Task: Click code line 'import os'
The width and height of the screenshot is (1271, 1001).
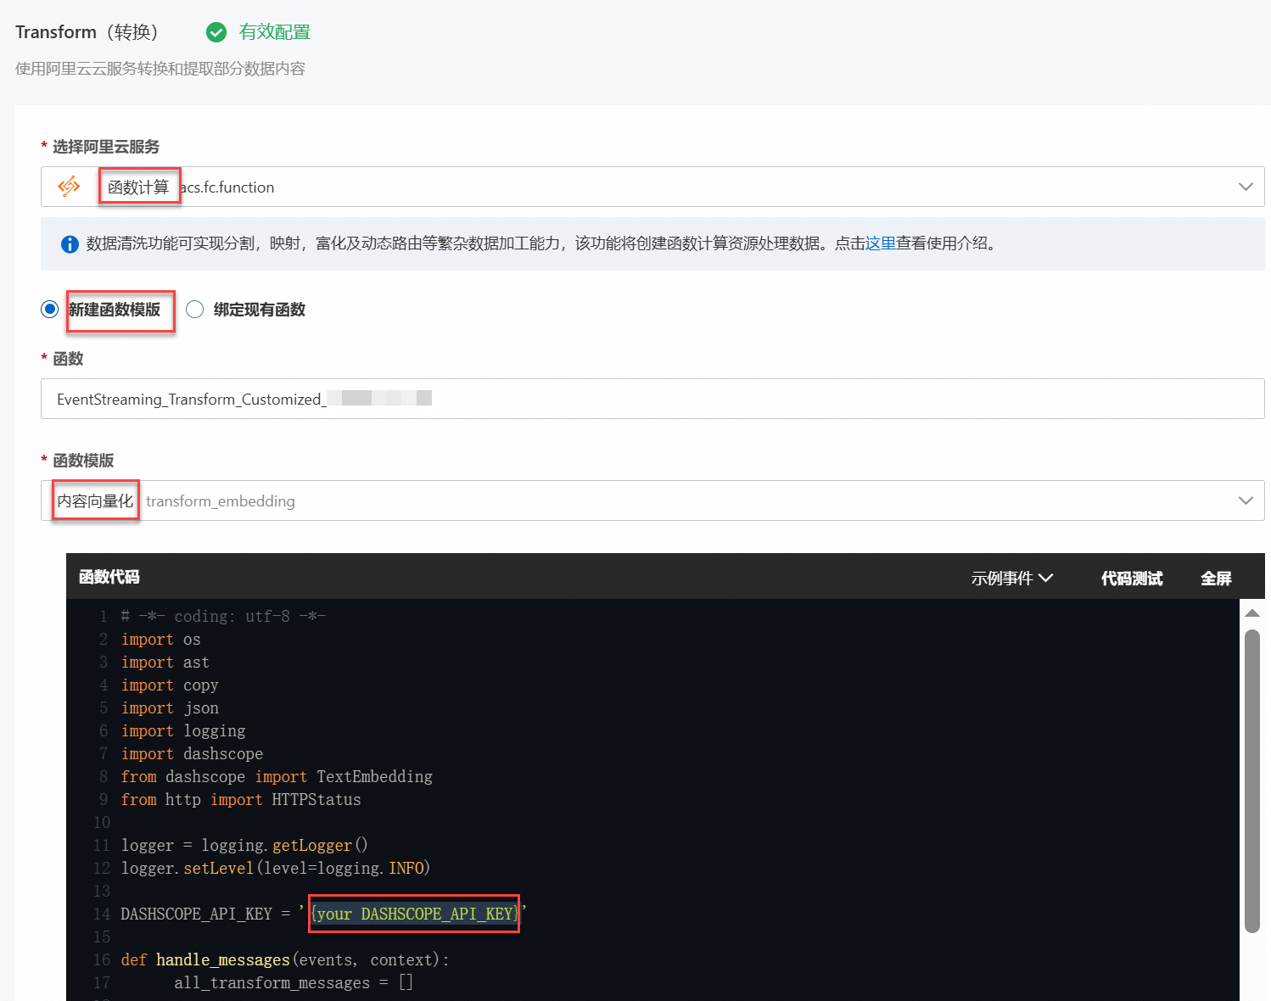Action: [161, 639]
